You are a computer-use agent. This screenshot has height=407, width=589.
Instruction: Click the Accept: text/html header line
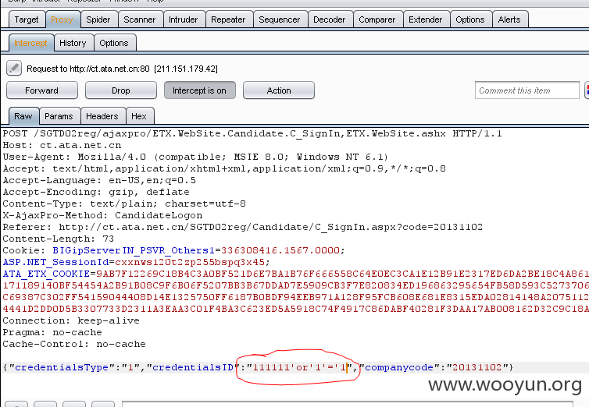click(224, 168)
